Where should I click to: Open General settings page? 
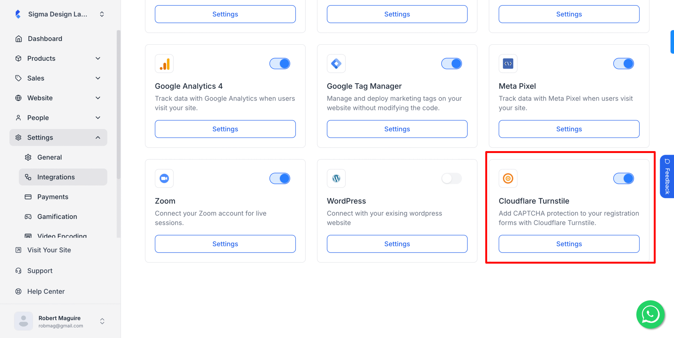(x=63, y=157)
